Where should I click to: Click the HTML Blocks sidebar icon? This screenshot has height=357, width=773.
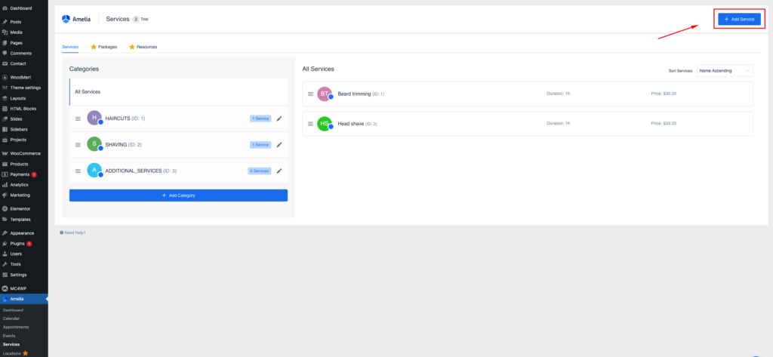pos(5,109)
